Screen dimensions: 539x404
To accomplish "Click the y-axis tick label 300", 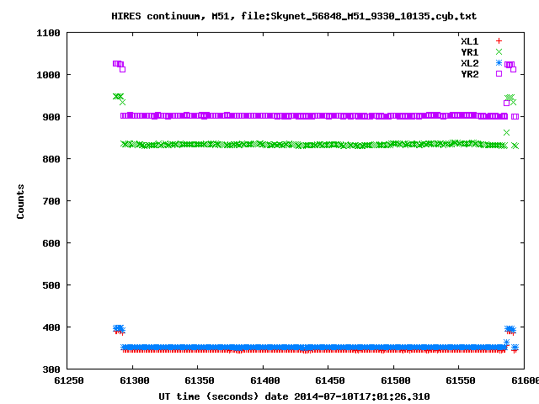I will [51, 369].
